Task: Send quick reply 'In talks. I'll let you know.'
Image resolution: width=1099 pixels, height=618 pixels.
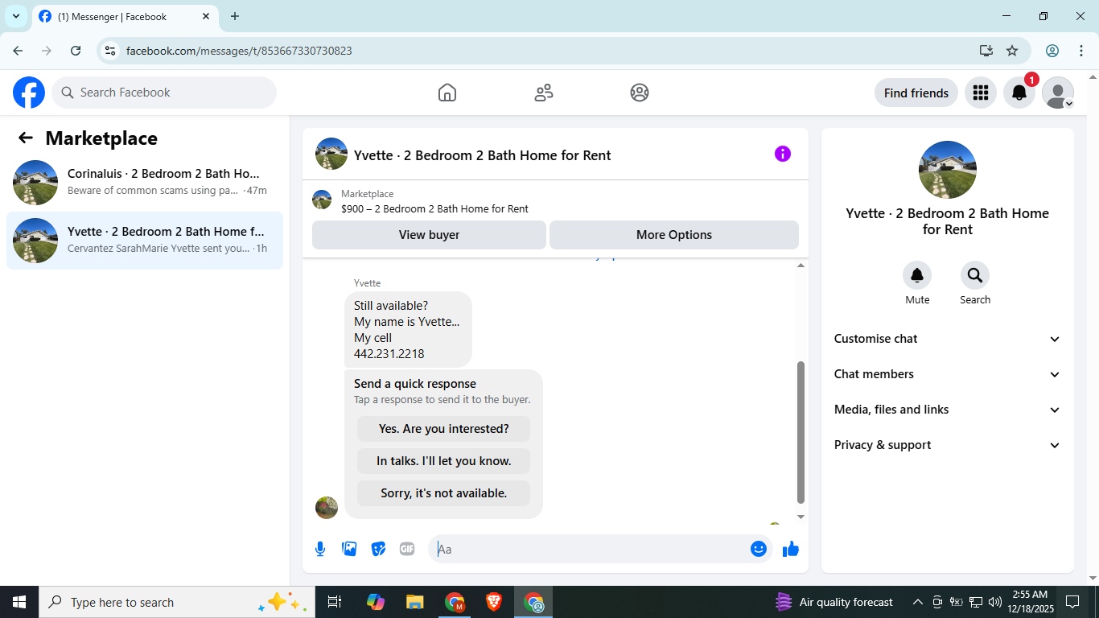Action: point(444,461)
